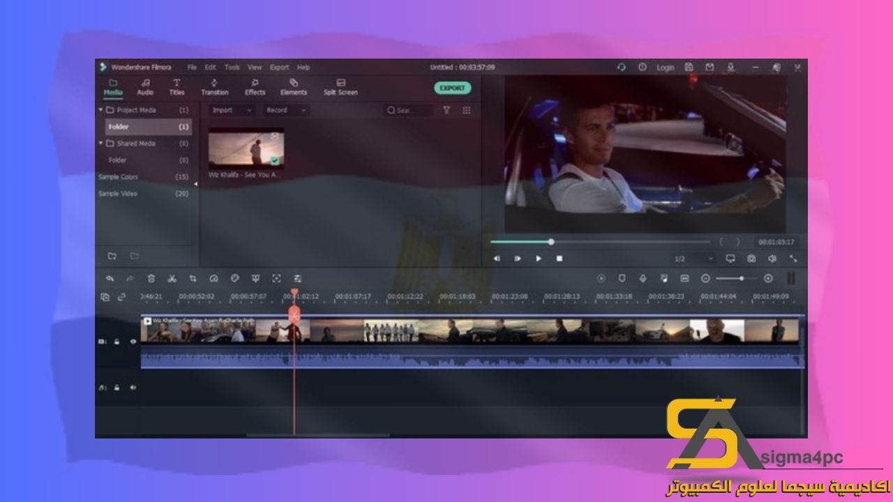Save the project with save icon
The width and height of the screenshot is (893, 502).
pyautogui.click(x=689, y=68)
